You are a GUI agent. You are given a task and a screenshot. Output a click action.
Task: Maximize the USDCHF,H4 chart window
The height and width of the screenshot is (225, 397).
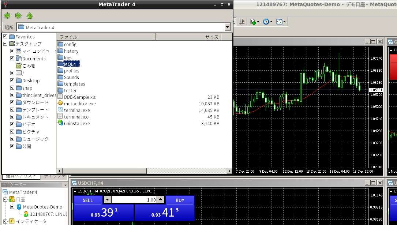[x=373, y=183]
